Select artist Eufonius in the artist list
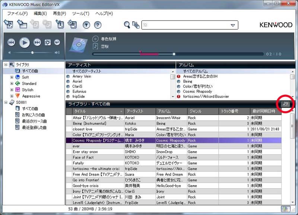 [x=79, y=91]
